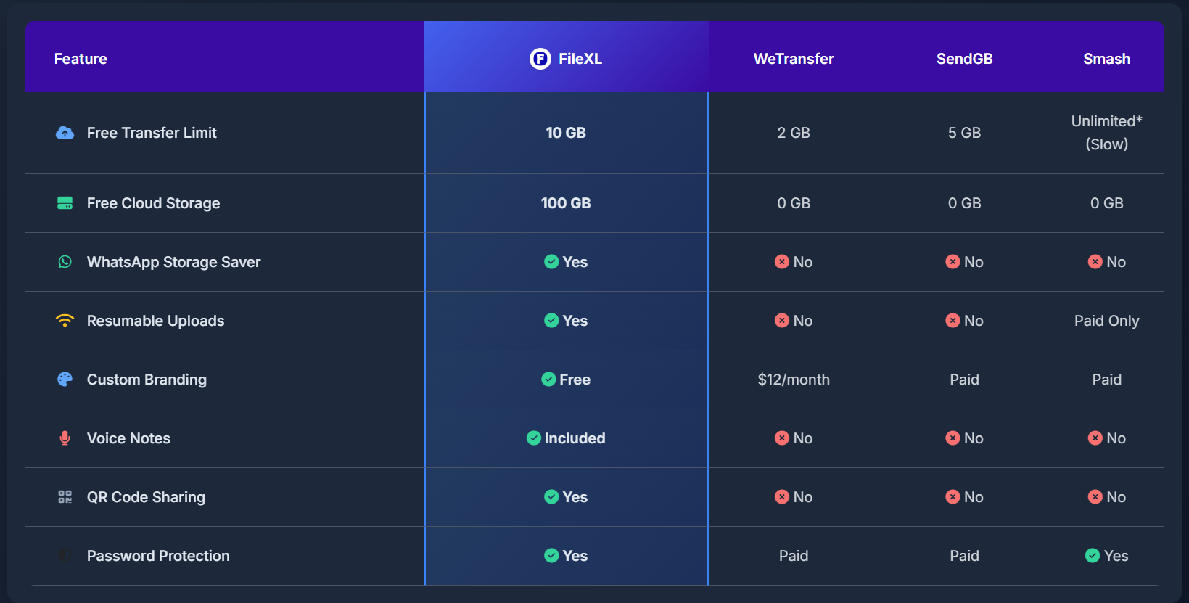Click red X in SendGB WhatsApp Storage Saver cell
The height and width of the screenshot is (603, 1189).
[x=953, y=262]
